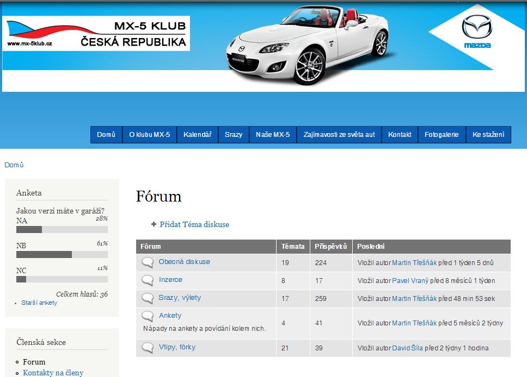
Task: Click the Přidat Téma diskuse link
Action: click(x=194, y=224)
